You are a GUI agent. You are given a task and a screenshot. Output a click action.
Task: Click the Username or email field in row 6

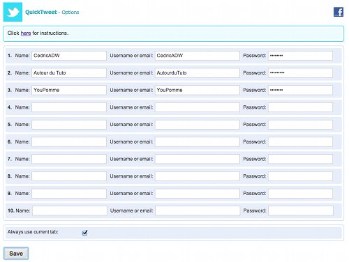[198, 141]
